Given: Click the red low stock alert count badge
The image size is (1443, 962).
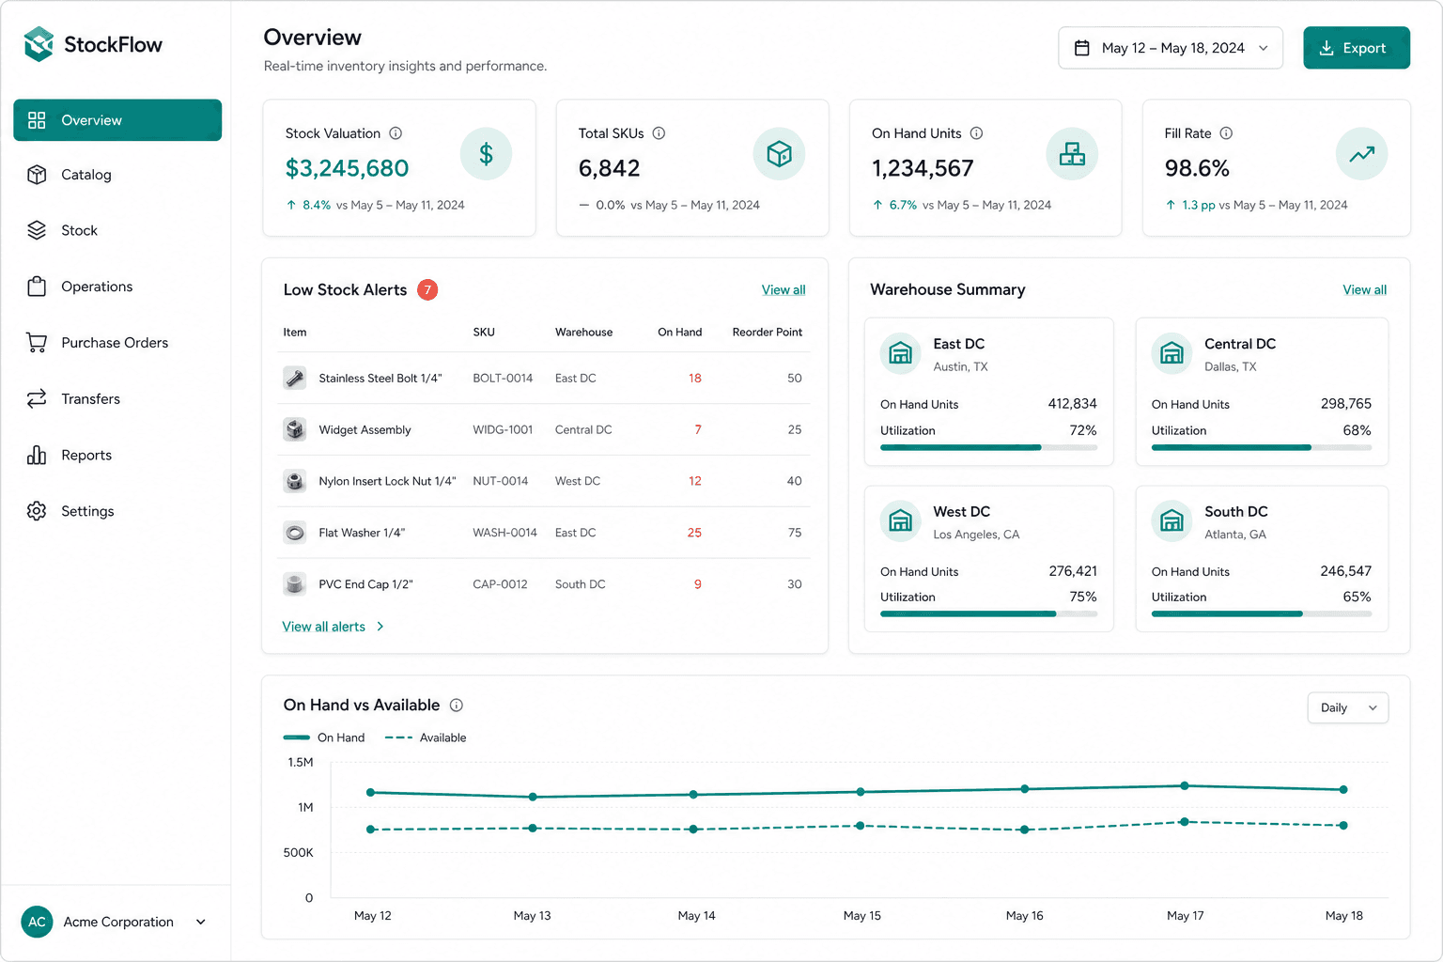Looking at the screenshot, I should [x=427, y=290].
